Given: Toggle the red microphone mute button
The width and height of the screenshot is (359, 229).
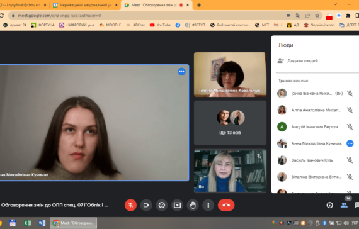Looking at the screenshot, I should [x=131, y=205].
